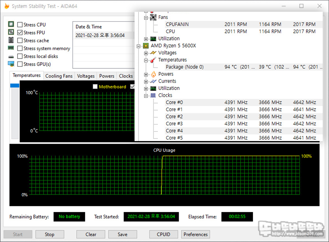
Task: Click the Temperatures thermometer icon
Action: [x=153, y=60]
